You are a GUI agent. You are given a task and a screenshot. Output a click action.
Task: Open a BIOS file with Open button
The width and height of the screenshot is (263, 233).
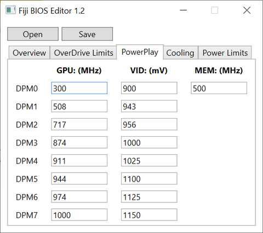click(x=33, y=34)
